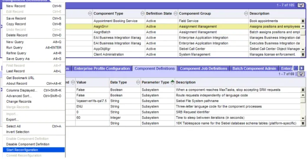
Task: Open Columns Displayed menu entry
Action: 34,90
